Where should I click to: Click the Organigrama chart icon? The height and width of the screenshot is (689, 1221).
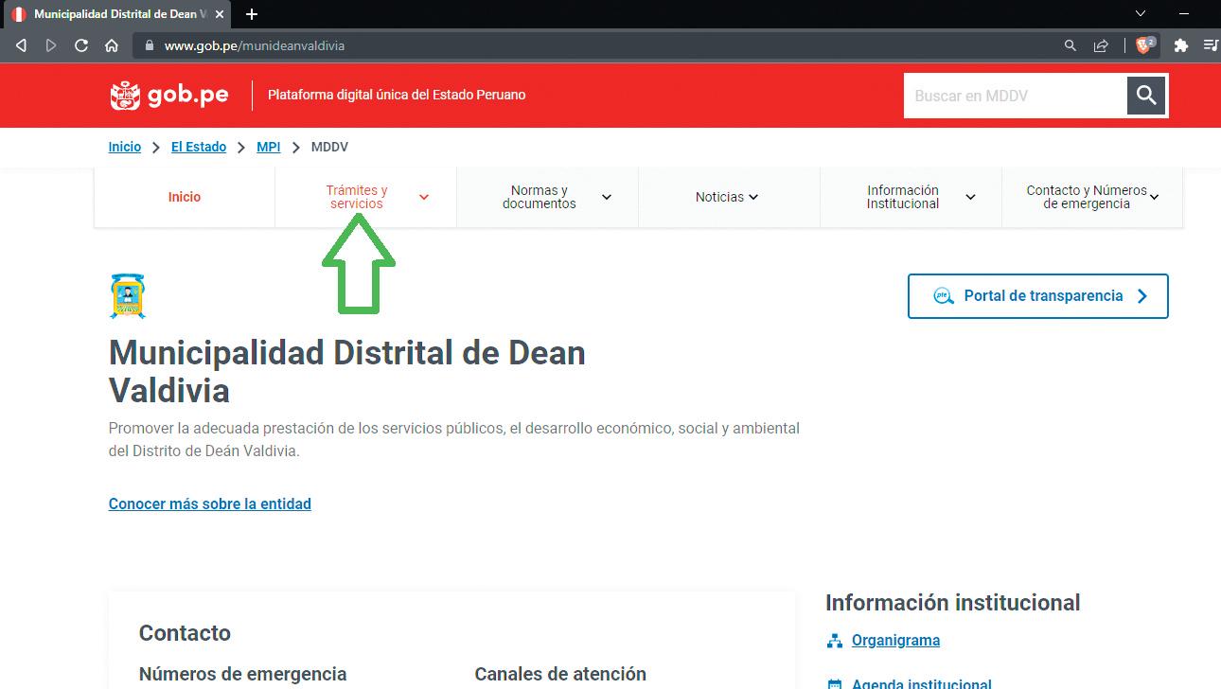835,641
